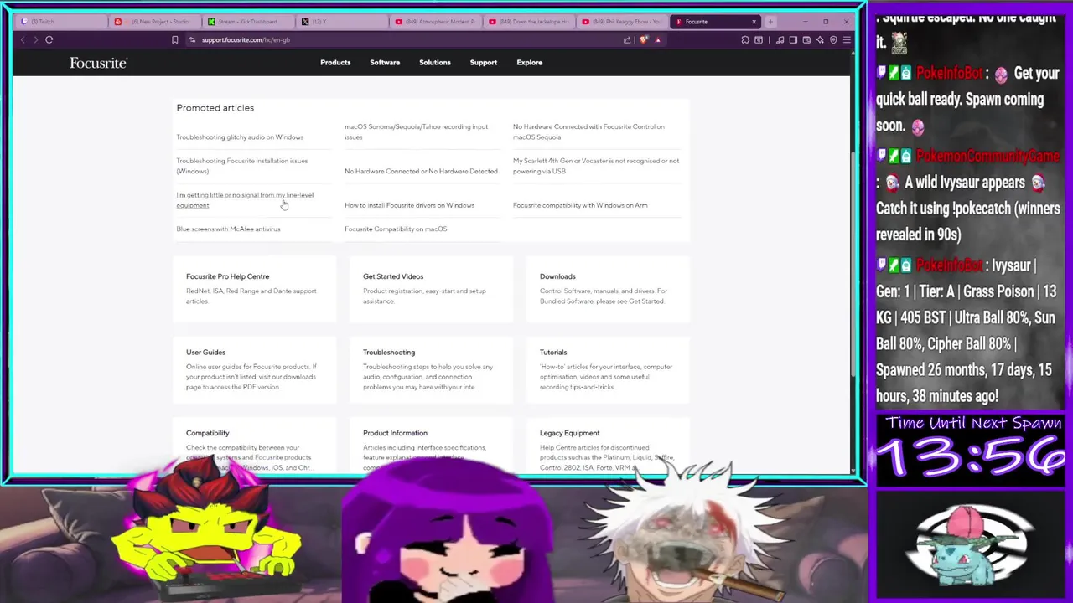
Task: Open the Software menu
Action: (385, 62)
